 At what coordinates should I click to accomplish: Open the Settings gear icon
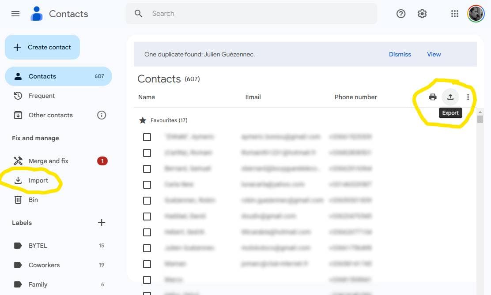pos(422,14)
